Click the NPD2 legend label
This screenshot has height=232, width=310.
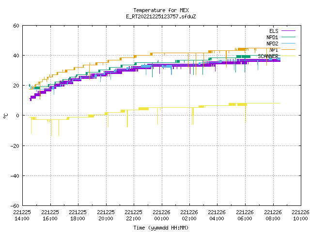[272, 43]
